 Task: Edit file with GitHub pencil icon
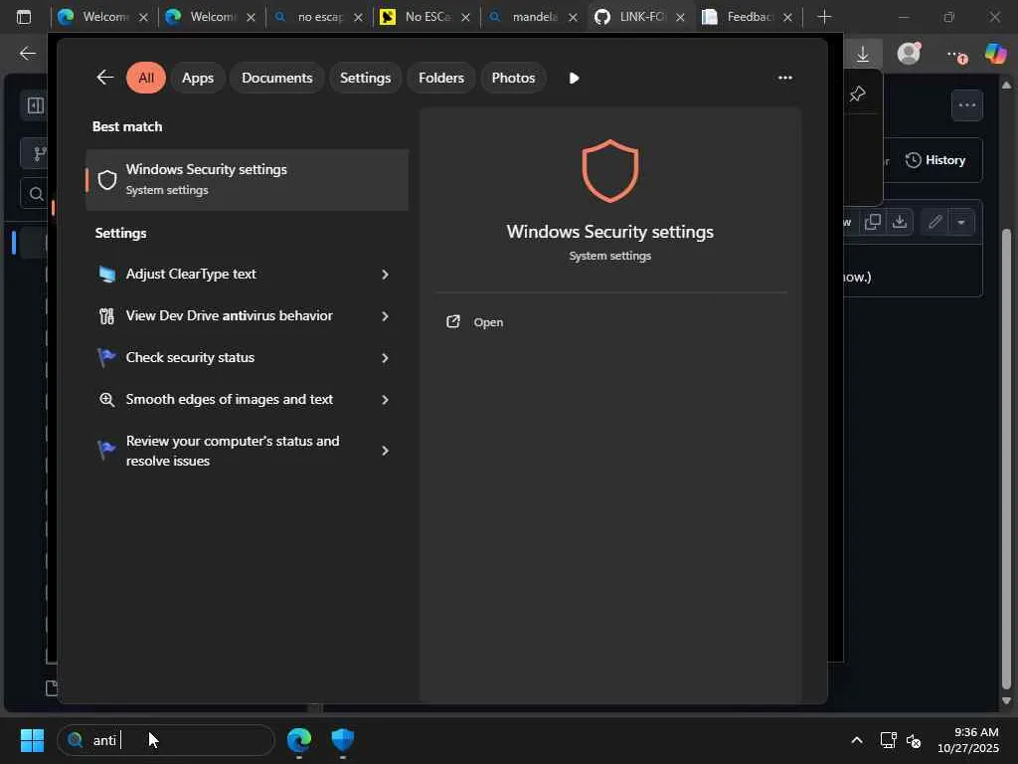click(x=934, y=222)
